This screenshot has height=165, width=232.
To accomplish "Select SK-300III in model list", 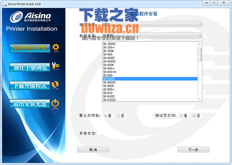I will (x=150, y=44).
